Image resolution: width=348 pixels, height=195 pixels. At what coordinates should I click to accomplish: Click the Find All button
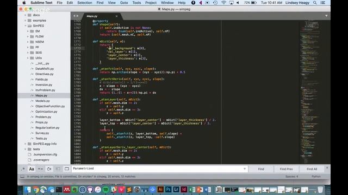point(312,169)
